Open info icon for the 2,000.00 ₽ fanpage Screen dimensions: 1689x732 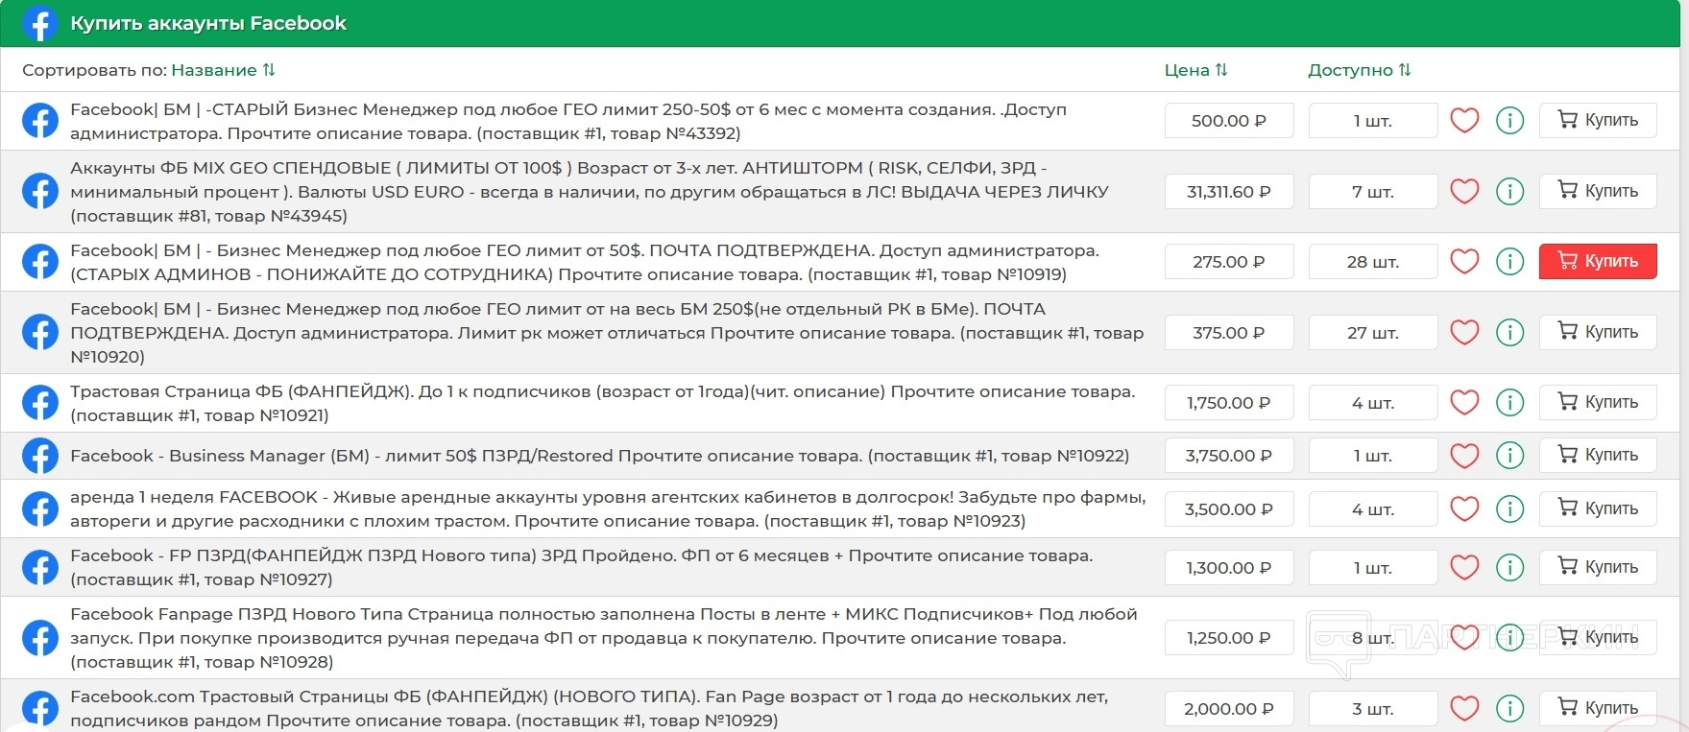[1510, 709]
